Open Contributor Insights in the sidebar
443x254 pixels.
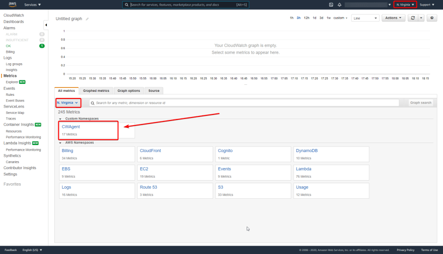coord(20,168)
